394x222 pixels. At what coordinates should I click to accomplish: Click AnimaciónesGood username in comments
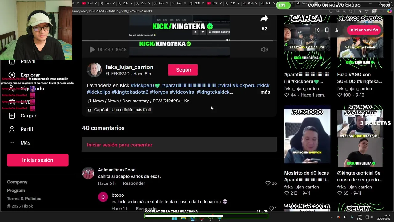click(x=117, y=170)
